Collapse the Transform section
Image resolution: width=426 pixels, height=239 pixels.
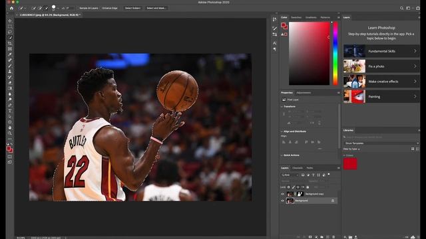coord(282,107)
